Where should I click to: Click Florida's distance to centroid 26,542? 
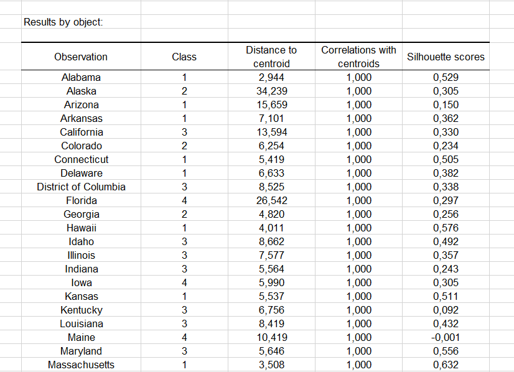(x=271, y=201)
